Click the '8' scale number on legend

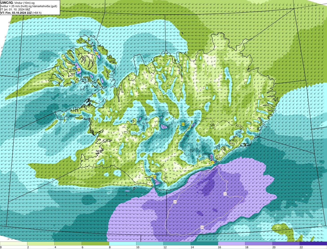click(109, 247)
